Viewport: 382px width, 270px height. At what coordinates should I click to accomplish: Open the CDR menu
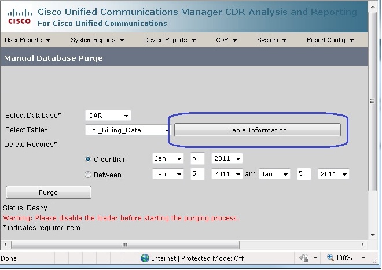click(x=226, y=40)
